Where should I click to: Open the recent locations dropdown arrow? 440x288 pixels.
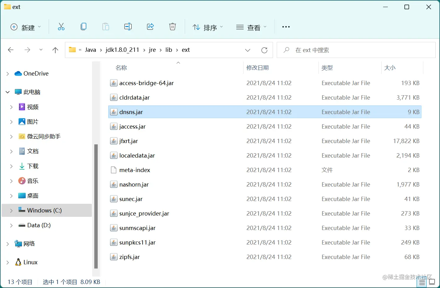(x=41, y=50)
